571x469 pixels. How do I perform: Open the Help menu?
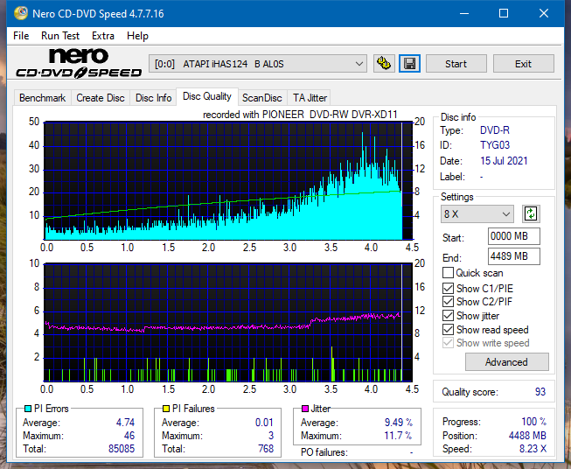pos(137,36)
